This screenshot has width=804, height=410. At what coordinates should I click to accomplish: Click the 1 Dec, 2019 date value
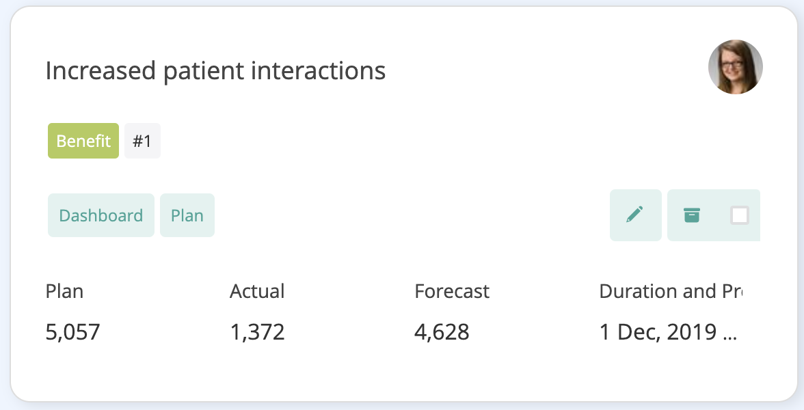[x=658, y=332]
